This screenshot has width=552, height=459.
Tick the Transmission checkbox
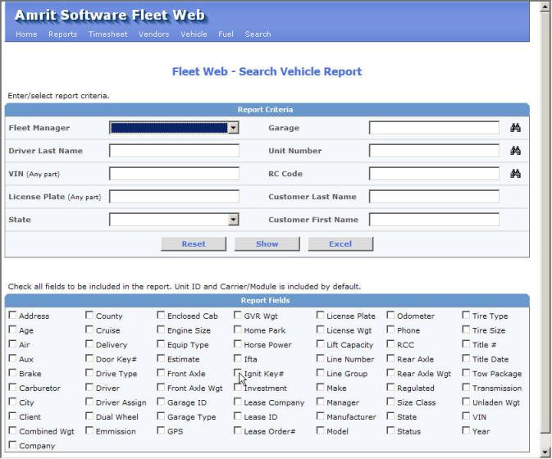pos(466,387)
